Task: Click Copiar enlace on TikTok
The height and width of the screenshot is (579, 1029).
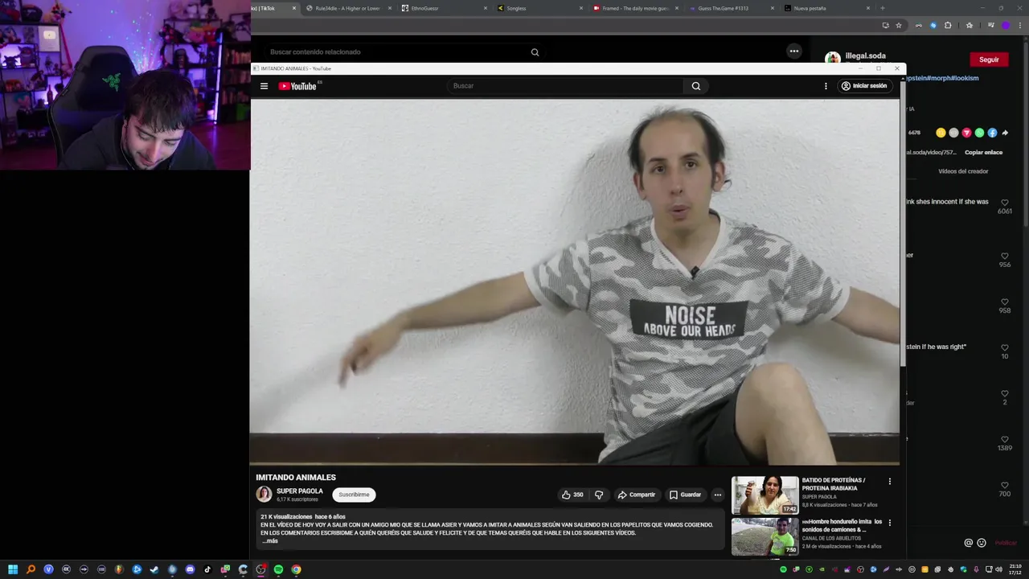Action: tap(983, 152)
